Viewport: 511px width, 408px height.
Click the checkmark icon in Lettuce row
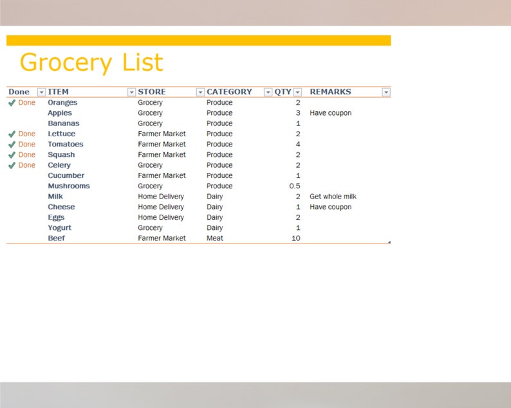[12, 134]
